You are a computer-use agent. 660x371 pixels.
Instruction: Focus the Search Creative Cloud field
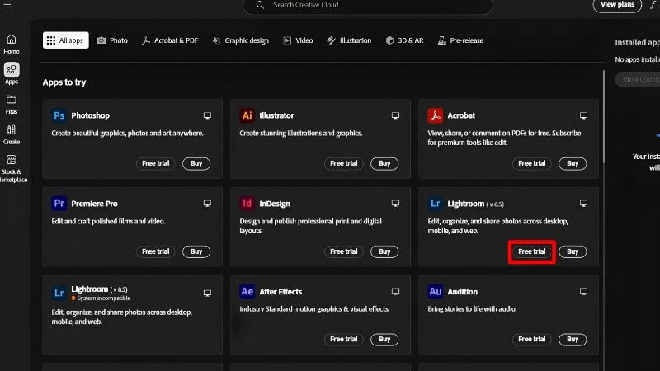[368, 6]
